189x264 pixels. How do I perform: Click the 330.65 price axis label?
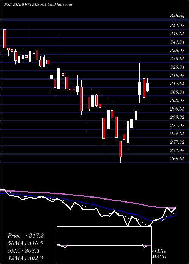pos(177,59)
